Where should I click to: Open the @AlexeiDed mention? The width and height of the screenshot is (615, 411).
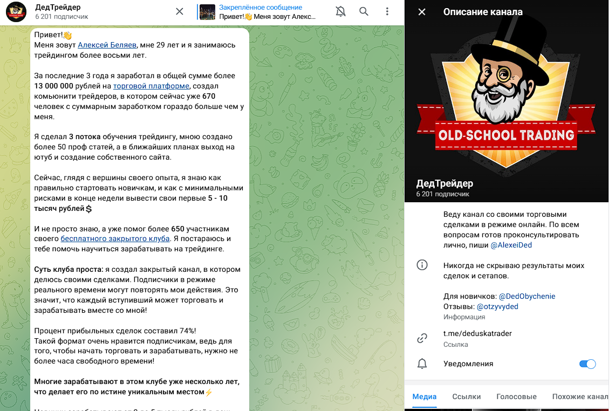[511, 245]
